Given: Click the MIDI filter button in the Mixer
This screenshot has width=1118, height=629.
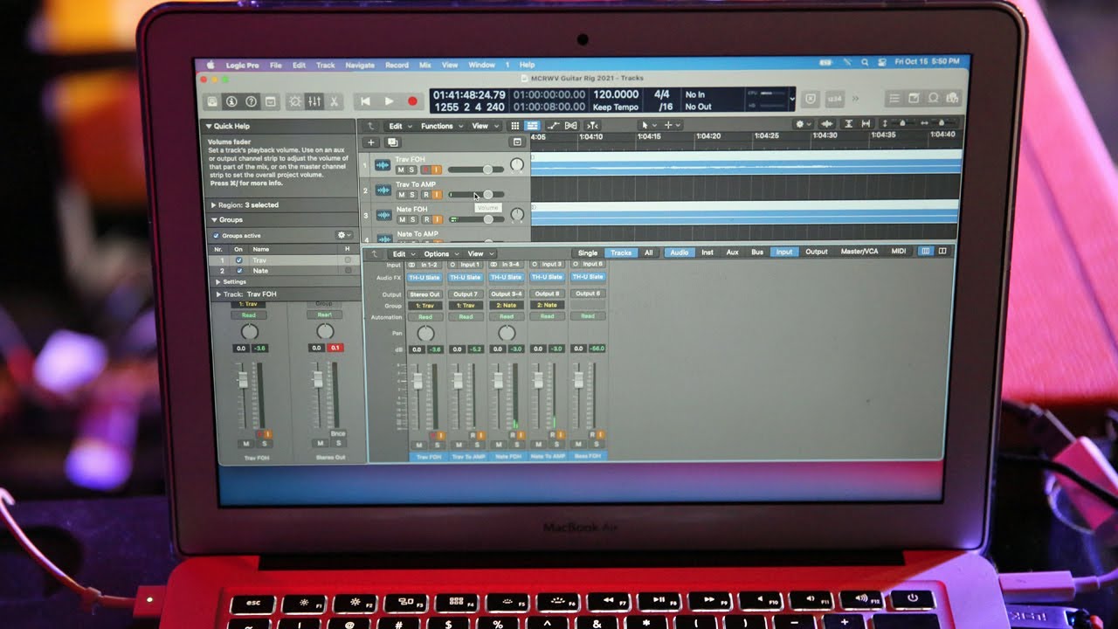Looking at the screenshot, I should coord(899,252).
